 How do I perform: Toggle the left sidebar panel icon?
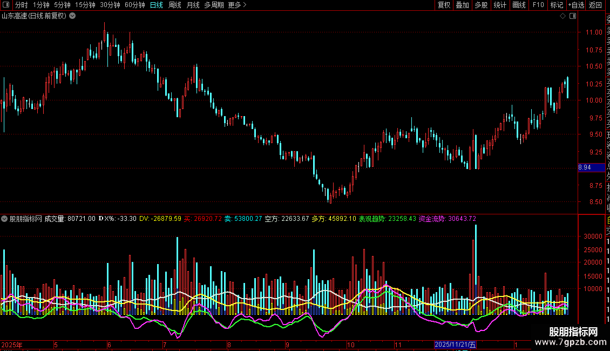[7, 5]
